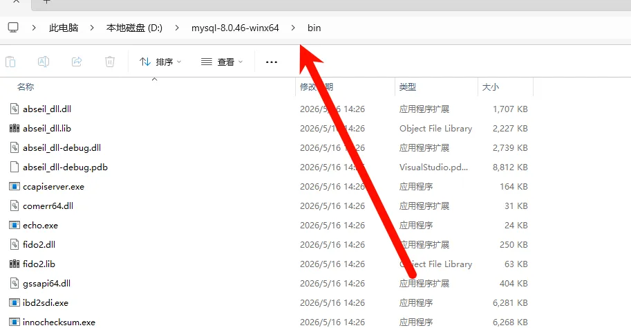
Task: Select file name ccapiserver.exe
Action: 53,187
